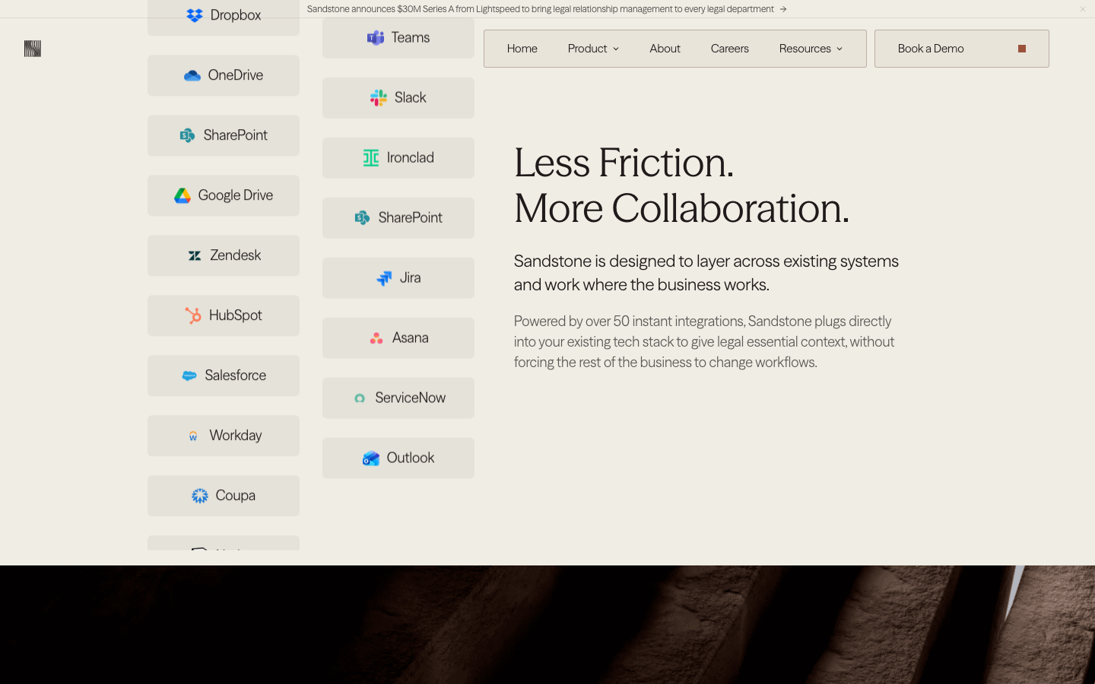Expand the Resources dropdown menu
This screenshot has width=1095, height=684.
811,49
